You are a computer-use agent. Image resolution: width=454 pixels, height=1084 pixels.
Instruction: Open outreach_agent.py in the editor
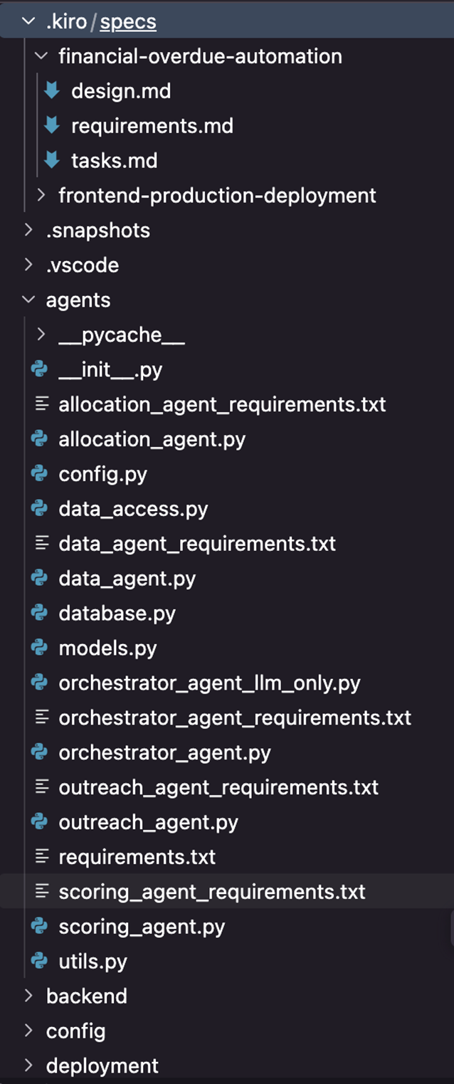click(x=148, y=822)
